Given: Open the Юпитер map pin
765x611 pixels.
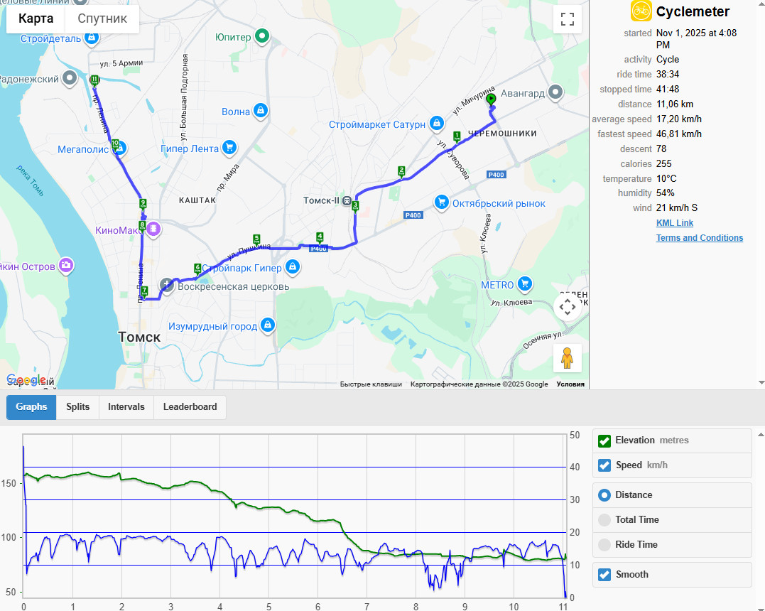Looking at the screenshot, I should coord(263,36).
